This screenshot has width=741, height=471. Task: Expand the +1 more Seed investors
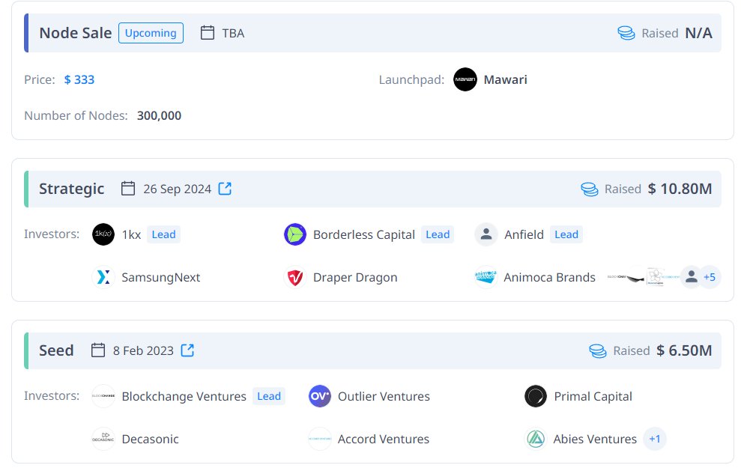pos(655,439)
